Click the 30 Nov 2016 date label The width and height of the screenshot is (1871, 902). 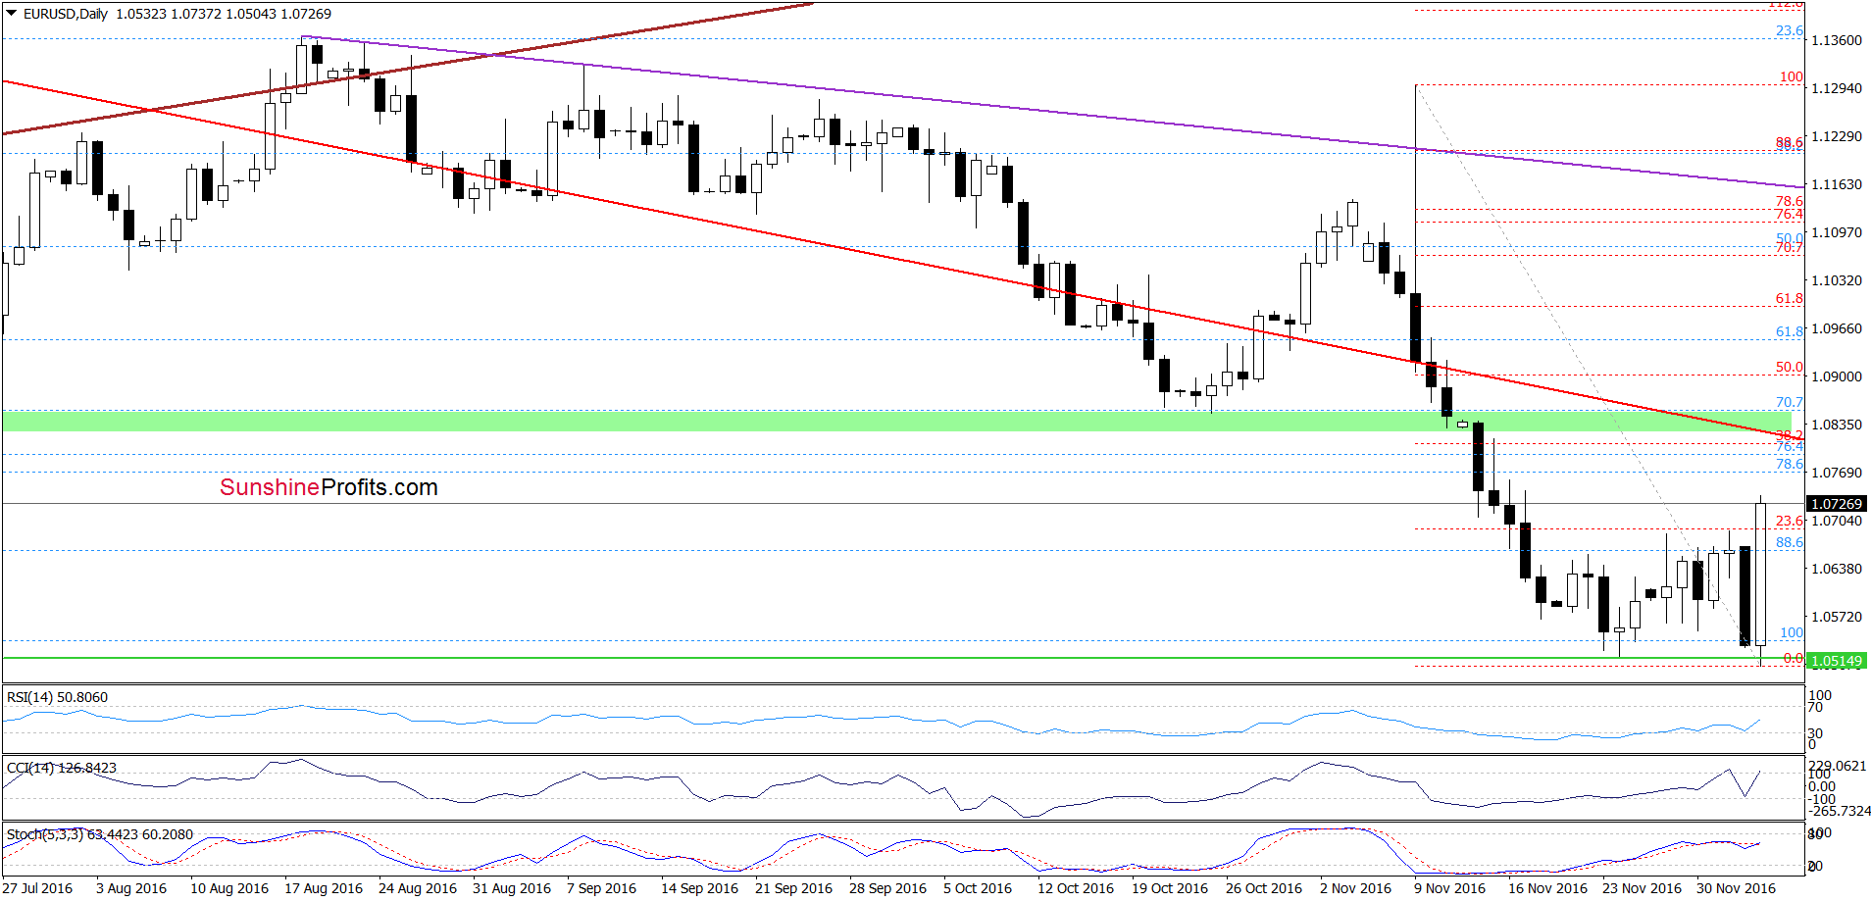[1737, 888]
